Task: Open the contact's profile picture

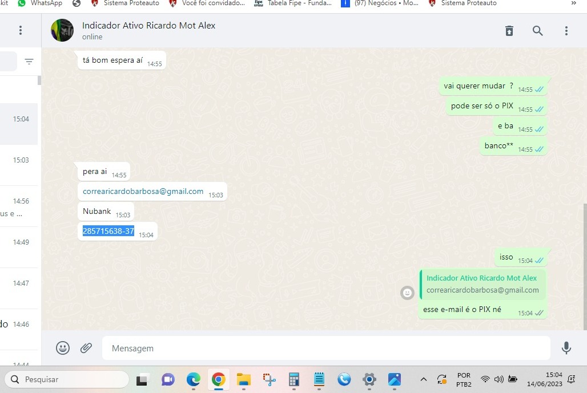Action: click(62, 31)
